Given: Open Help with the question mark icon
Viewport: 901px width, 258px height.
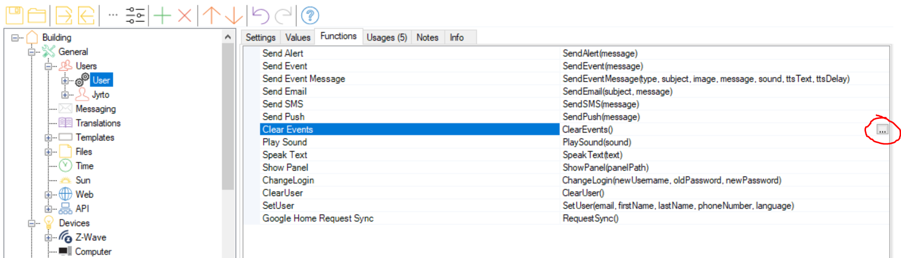Looking at the screenshot, I should [x=310, y=15].
